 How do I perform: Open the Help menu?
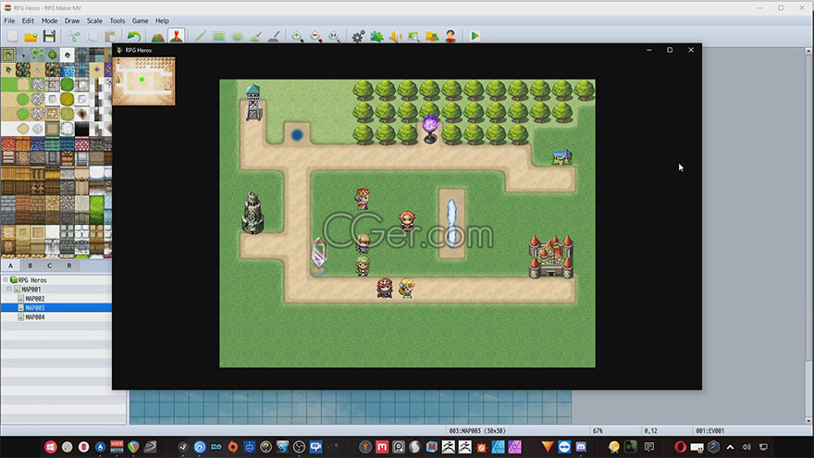click(x=162, y=20)
